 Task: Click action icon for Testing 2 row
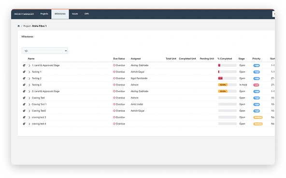(24, 78)
